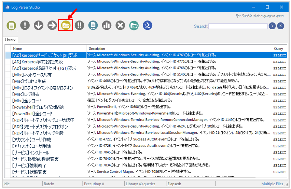Minimize the Log Parser Studio window

pyautogui.click(x=253, y=7)
